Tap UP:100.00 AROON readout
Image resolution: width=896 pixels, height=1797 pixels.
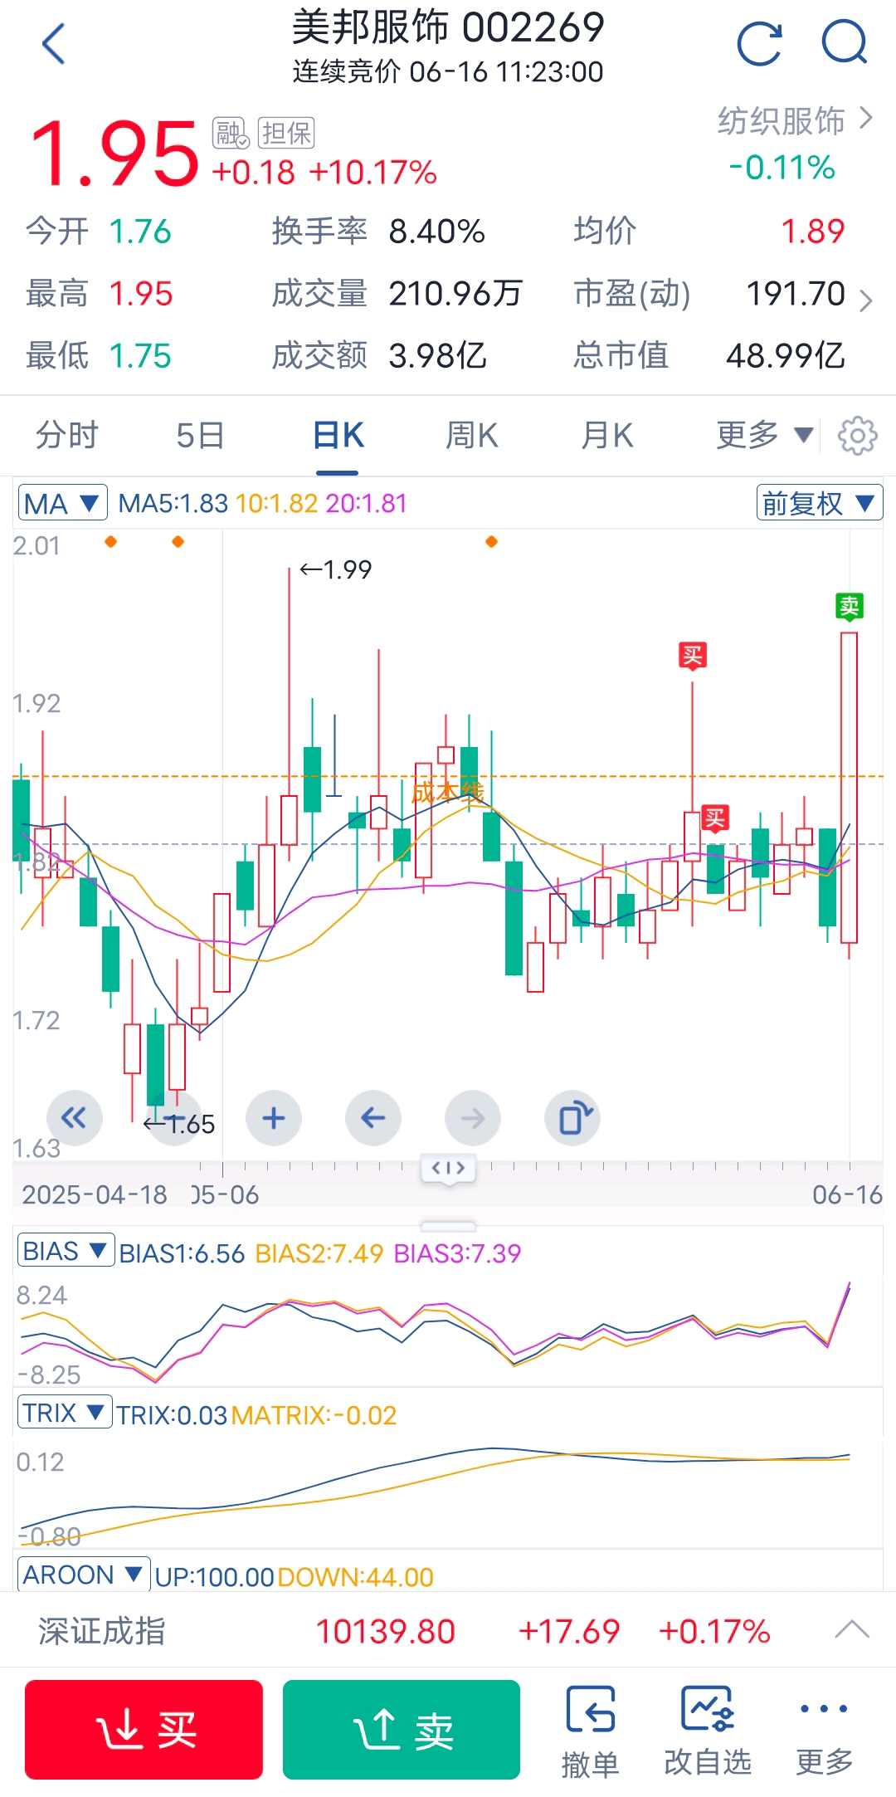tap(214, 1577)
